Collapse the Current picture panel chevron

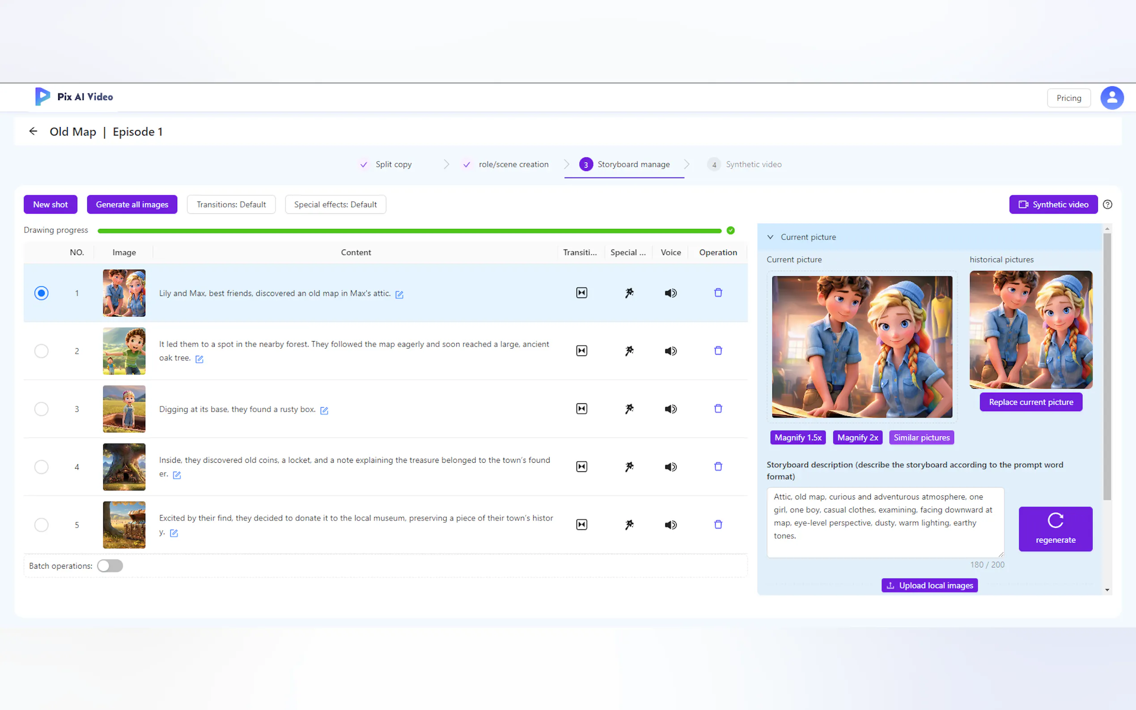(770, 237)
